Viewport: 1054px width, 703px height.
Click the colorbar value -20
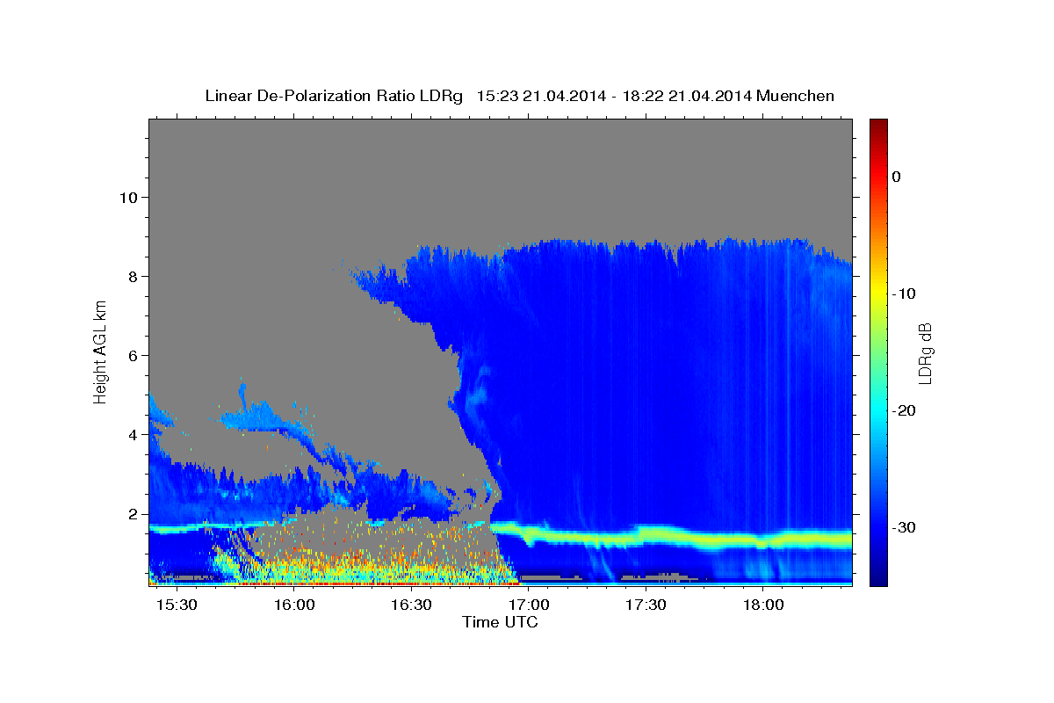905,410
